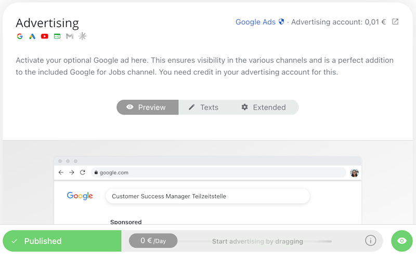Open the Google Ads link
Screen dimensions: 416x256
click(255, 22)
